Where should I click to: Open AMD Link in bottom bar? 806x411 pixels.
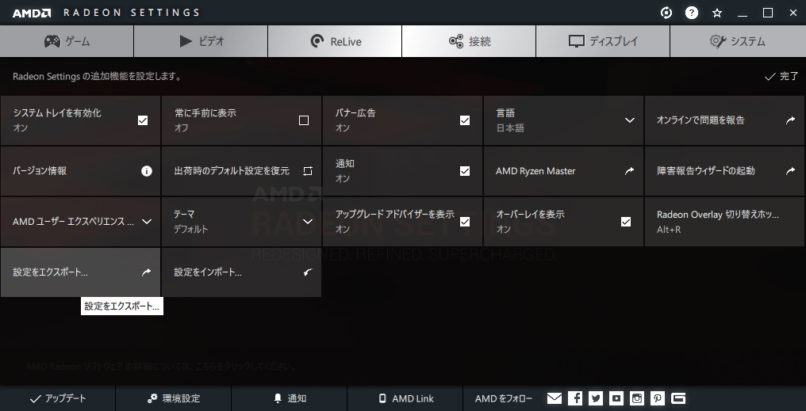click(x=405, y=398)
